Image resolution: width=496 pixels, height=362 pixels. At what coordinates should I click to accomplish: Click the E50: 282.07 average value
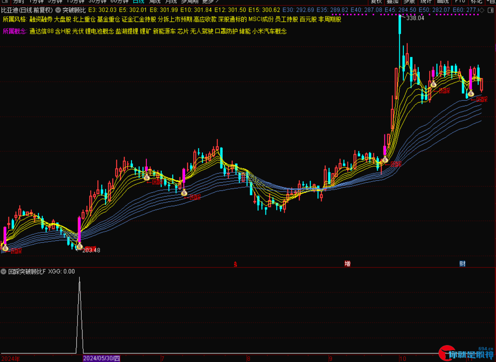click(x=435, y=10)
